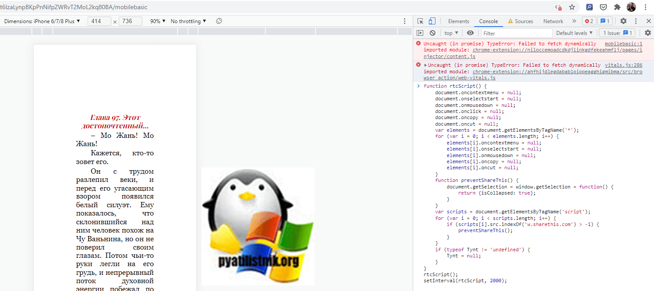This screenshot has width=654, height=291.
Task: Open the Default levels log filter dropdown
Action: pos(574,33)
